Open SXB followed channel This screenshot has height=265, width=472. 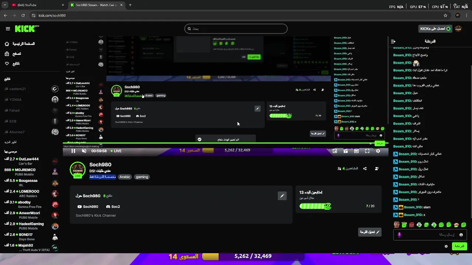pos(31,121)
